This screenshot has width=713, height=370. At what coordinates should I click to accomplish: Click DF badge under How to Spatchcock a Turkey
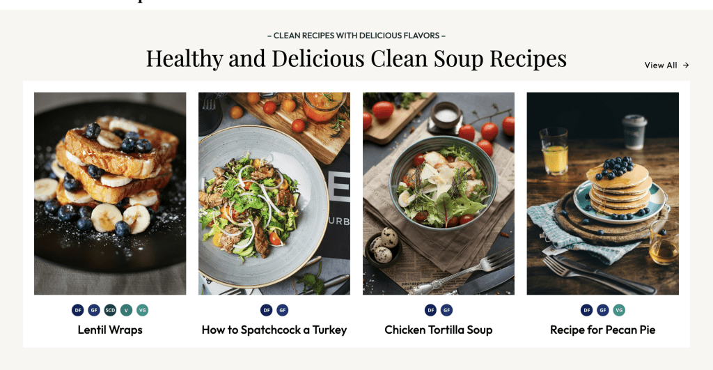pos(267,310)
